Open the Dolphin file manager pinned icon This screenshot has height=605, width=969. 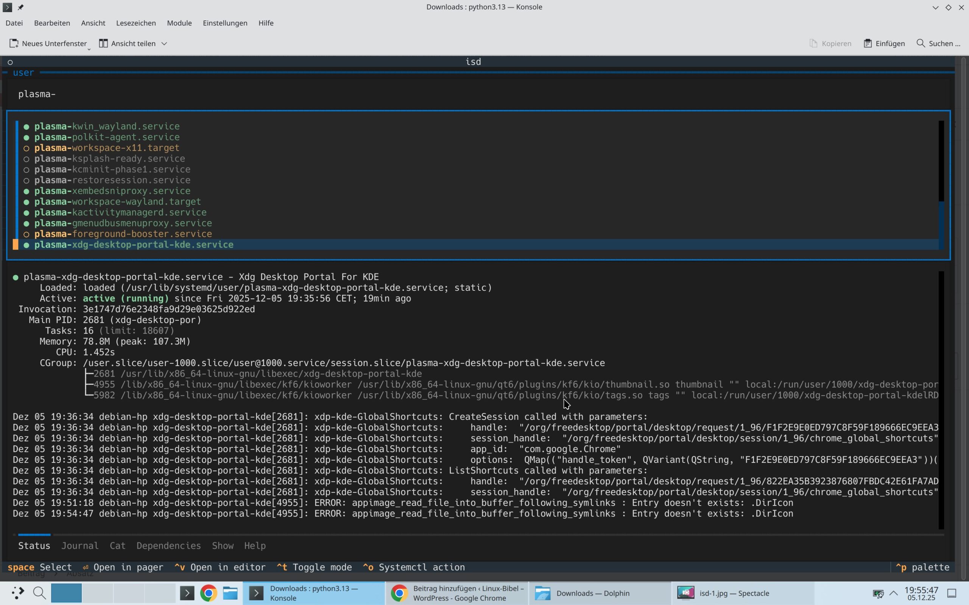[x=230, y=593]
